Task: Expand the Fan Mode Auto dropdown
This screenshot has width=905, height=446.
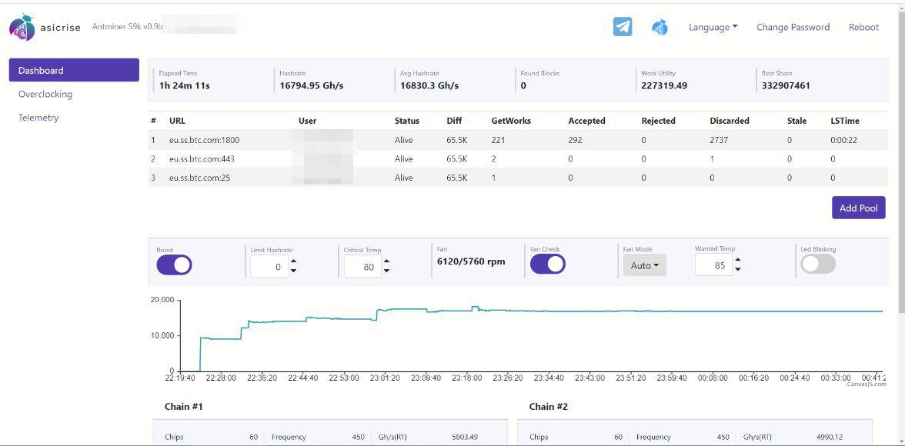Action: 645,265
